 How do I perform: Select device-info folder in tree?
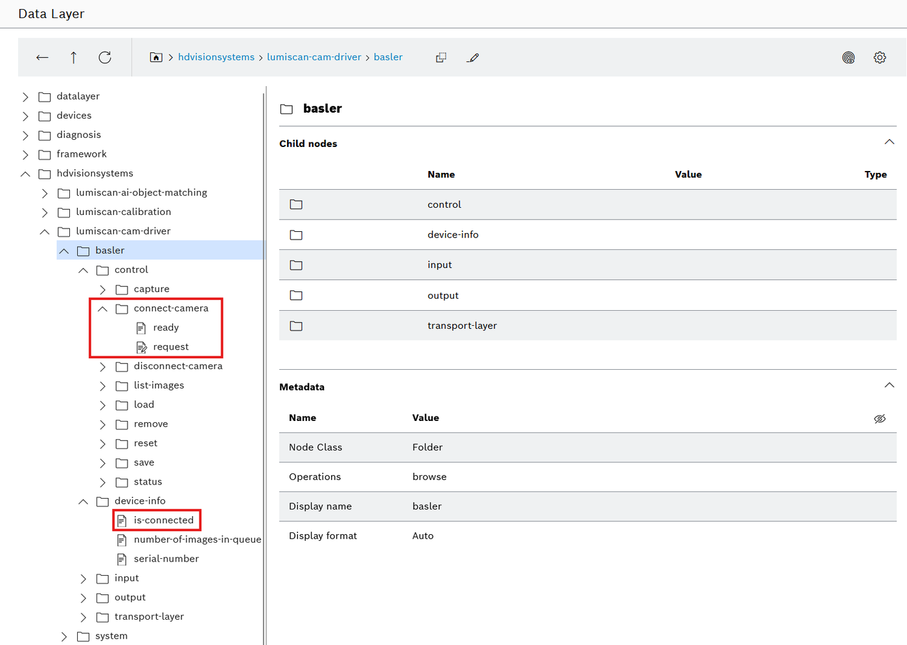click(x=140, y=501)
